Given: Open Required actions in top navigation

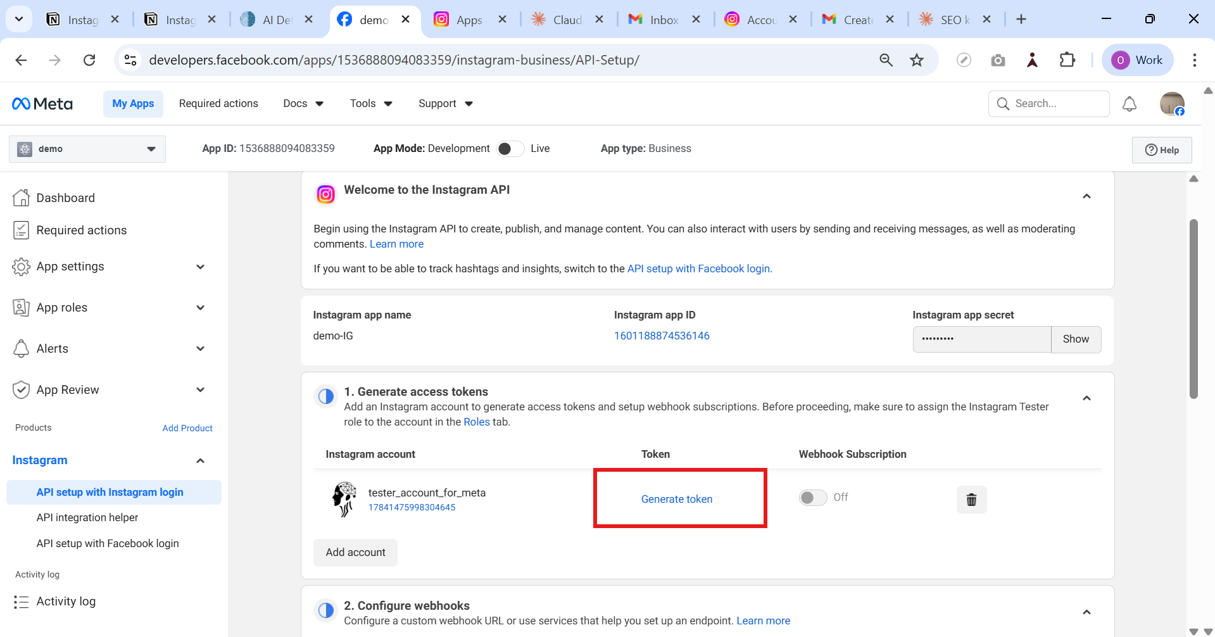Looking at the screenshot, I should point(218,104).
